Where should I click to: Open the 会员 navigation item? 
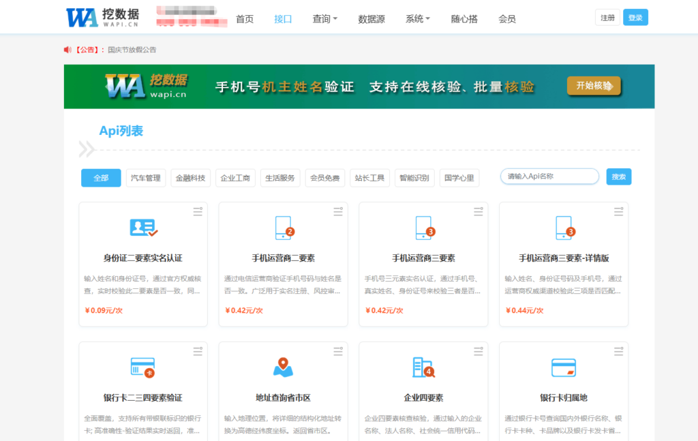tap(507, 19)
